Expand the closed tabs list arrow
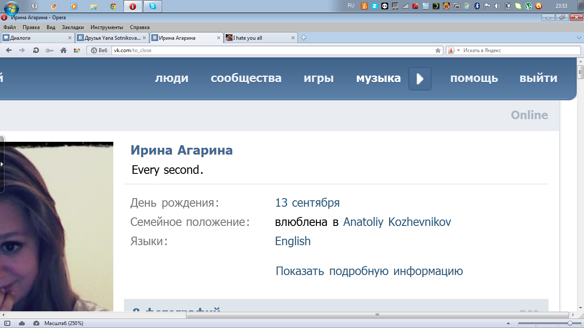Screen dimensions: 584x328 click(x=578, y=38)
